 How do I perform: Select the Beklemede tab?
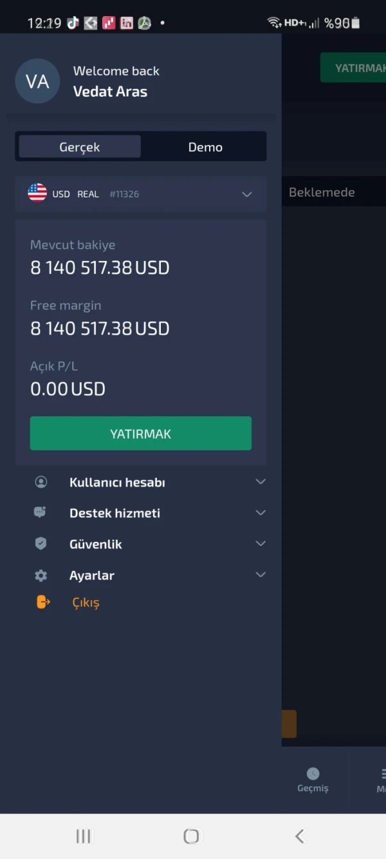[x=322, y=192]
